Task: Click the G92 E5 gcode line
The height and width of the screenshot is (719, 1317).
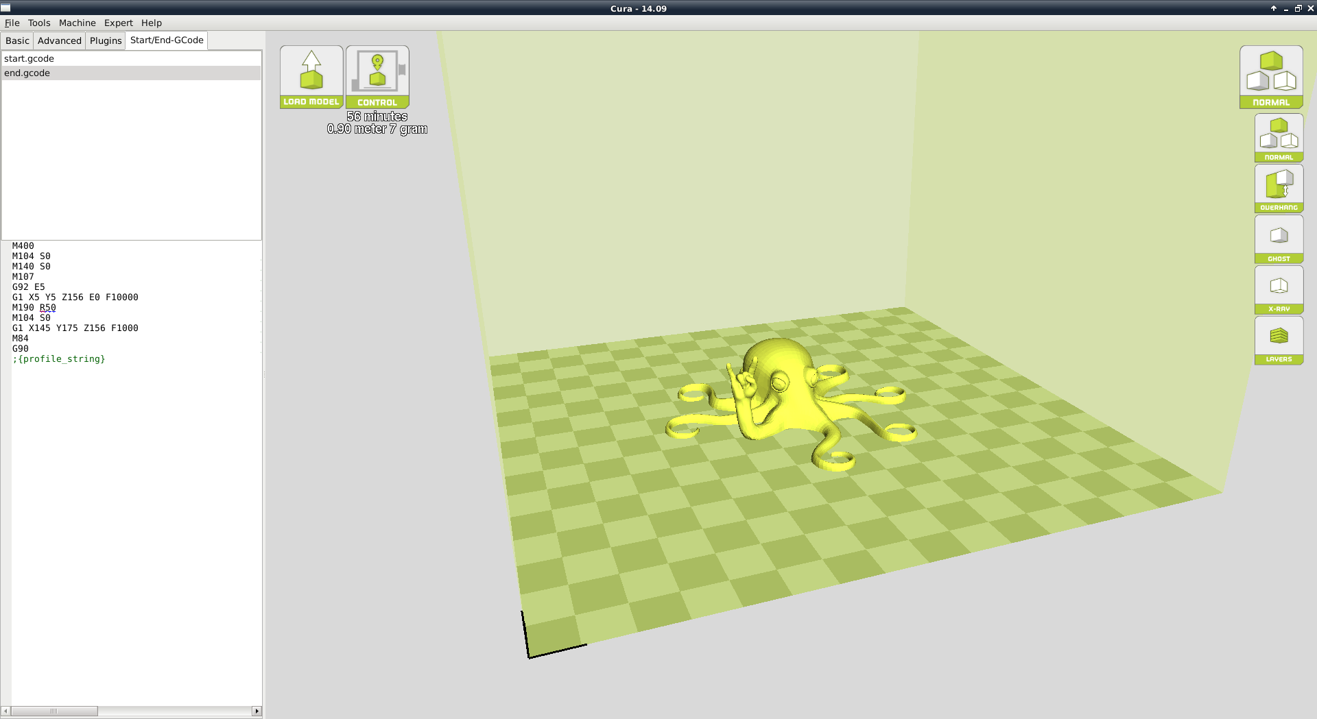Action: (28, 287)
